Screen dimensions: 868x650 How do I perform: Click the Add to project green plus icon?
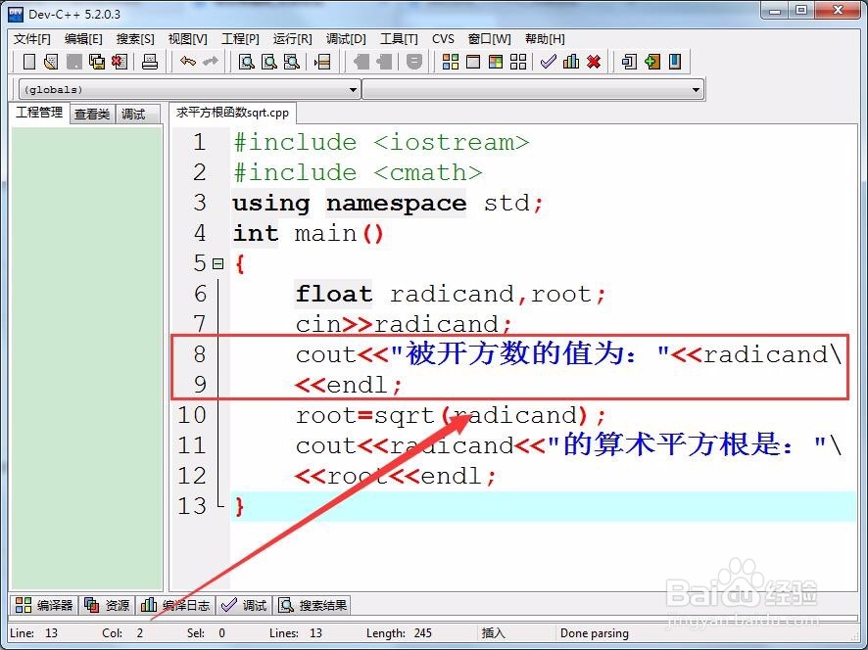(x=652, y=62)
